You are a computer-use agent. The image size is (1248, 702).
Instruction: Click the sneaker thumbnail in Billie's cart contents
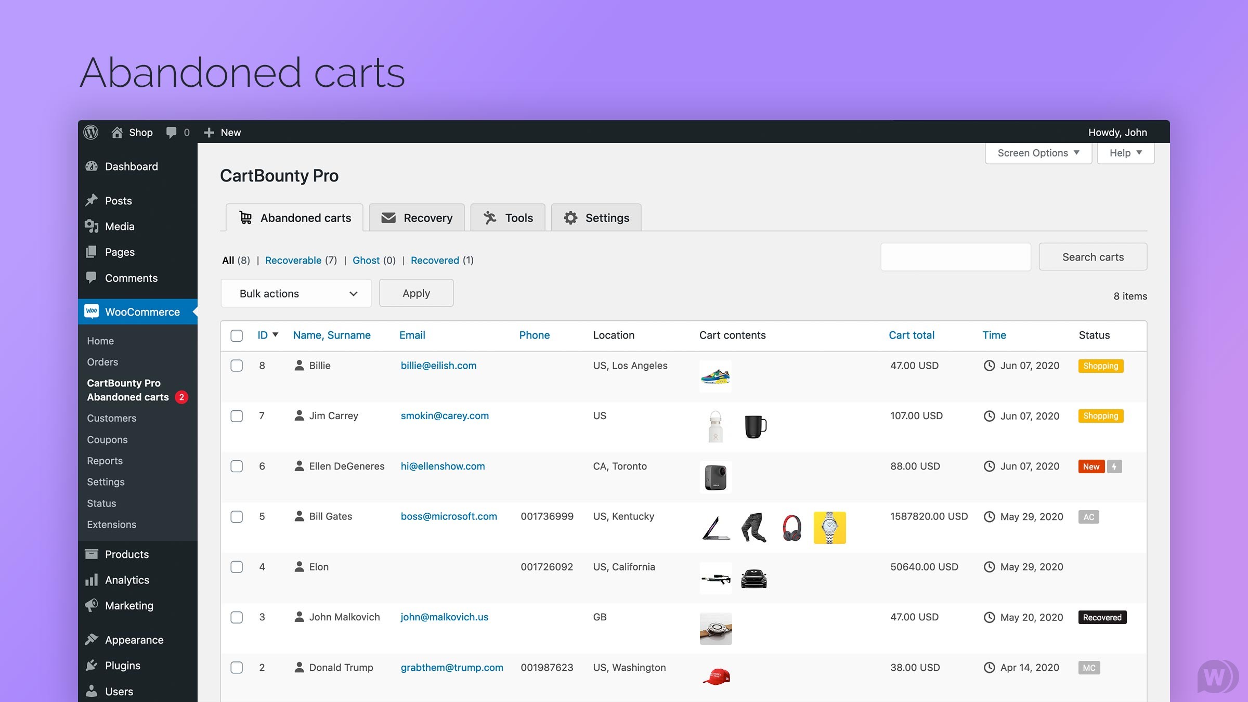click(716, 376)
